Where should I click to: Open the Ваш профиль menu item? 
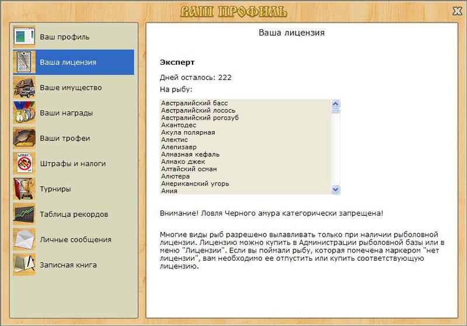(x=74, y=37)
